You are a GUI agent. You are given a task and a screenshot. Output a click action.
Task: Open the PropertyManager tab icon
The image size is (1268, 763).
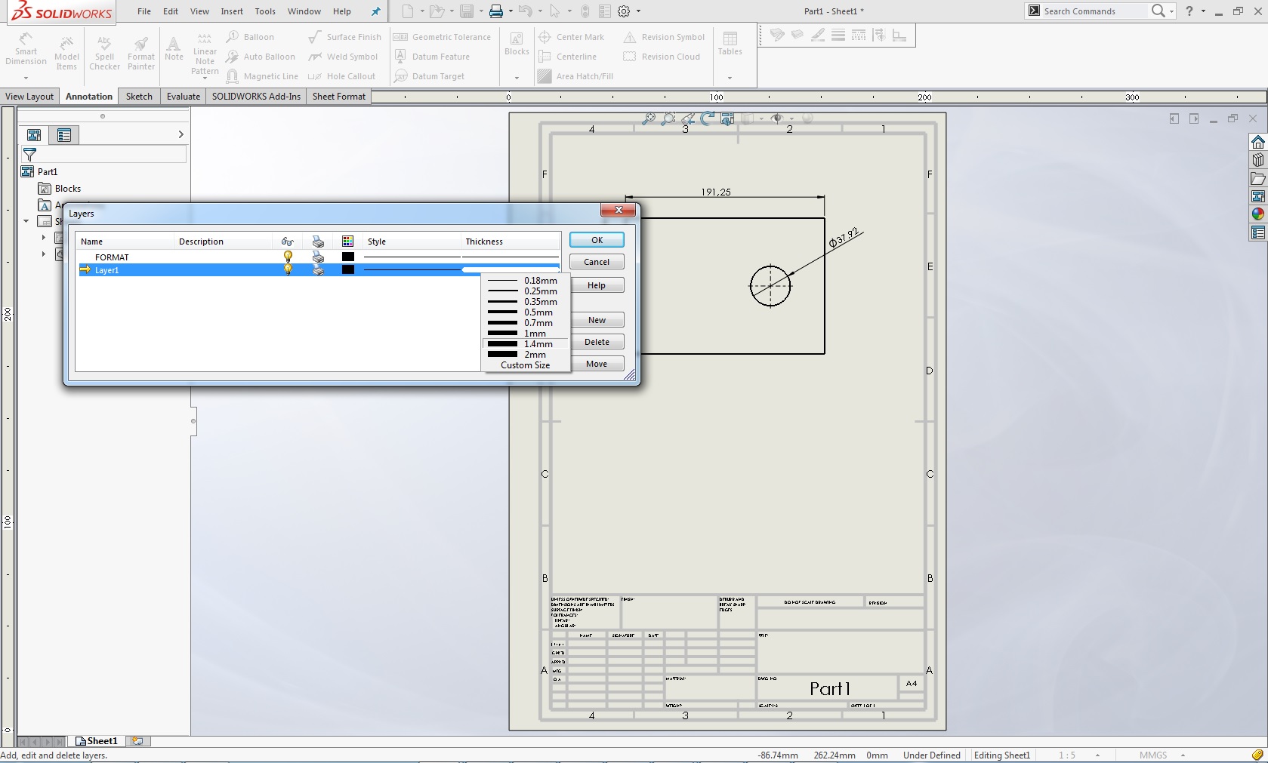click(x=64, y=135)
